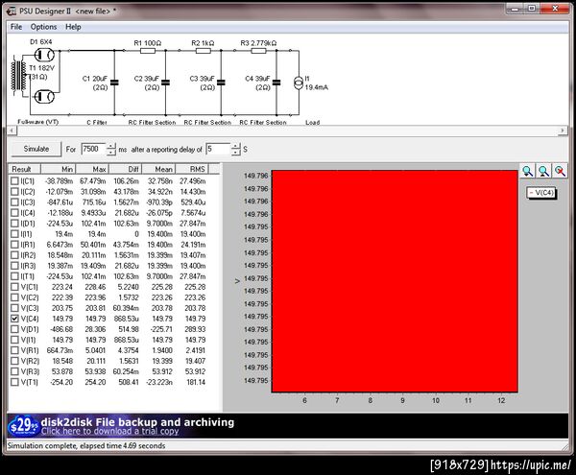Click the Result column header
Viewport: 576px width, 475px height.
point(24,169)
